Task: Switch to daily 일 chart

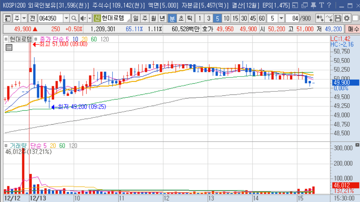Action: point(136,18)
